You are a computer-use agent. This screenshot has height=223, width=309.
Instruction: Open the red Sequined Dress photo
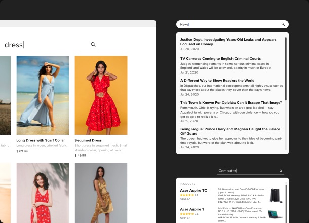(101, 95)
